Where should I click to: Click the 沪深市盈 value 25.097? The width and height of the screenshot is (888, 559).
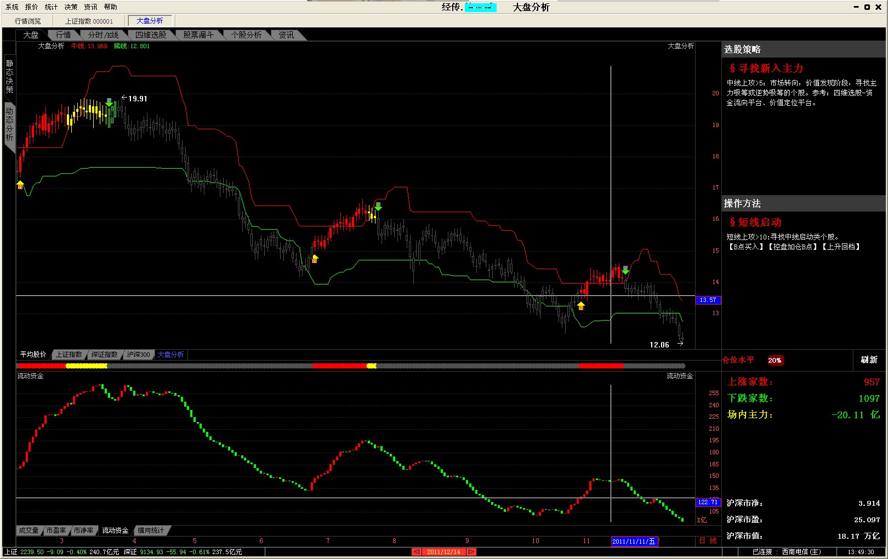[867, 520]
